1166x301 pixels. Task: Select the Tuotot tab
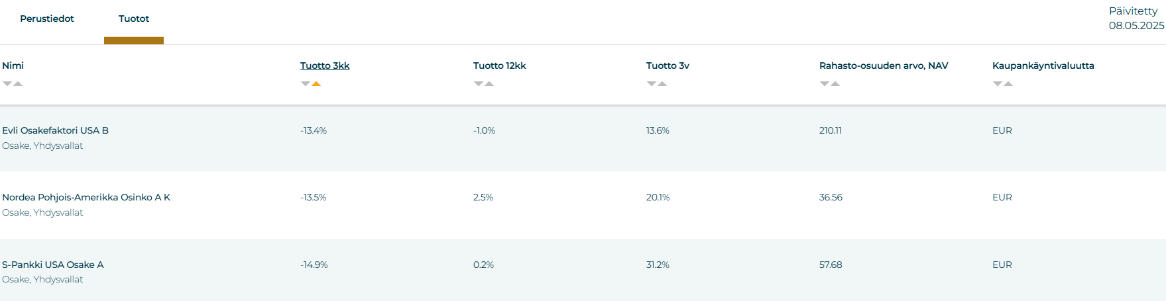pos(134,19)
